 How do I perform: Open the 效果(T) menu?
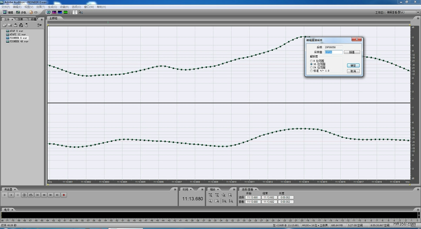(40, 7)
